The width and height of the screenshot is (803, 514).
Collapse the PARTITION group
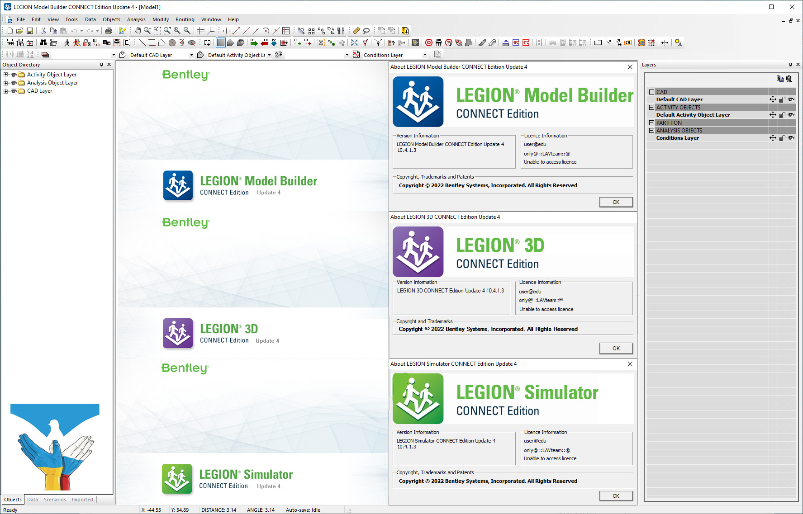point(651,123)
